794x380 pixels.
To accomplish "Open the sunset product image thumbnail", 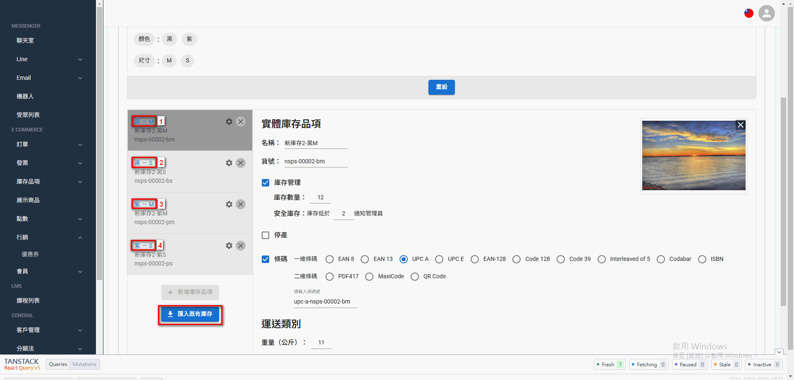I will 694,155.
